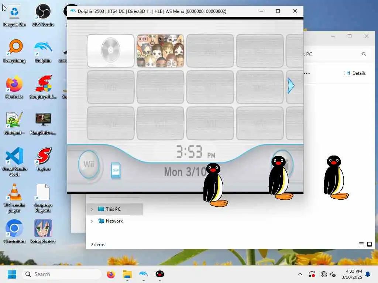Click the File Explorer taskbar icon
Viewport: 378px width, 283px height.
pyautogui.click(x=127, y=274)
